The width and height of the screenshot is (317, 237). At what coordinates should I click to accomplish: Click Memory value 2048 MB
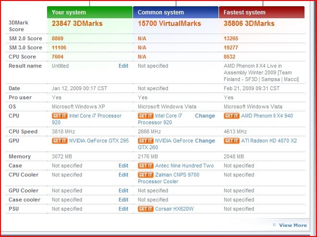[234, 156]
